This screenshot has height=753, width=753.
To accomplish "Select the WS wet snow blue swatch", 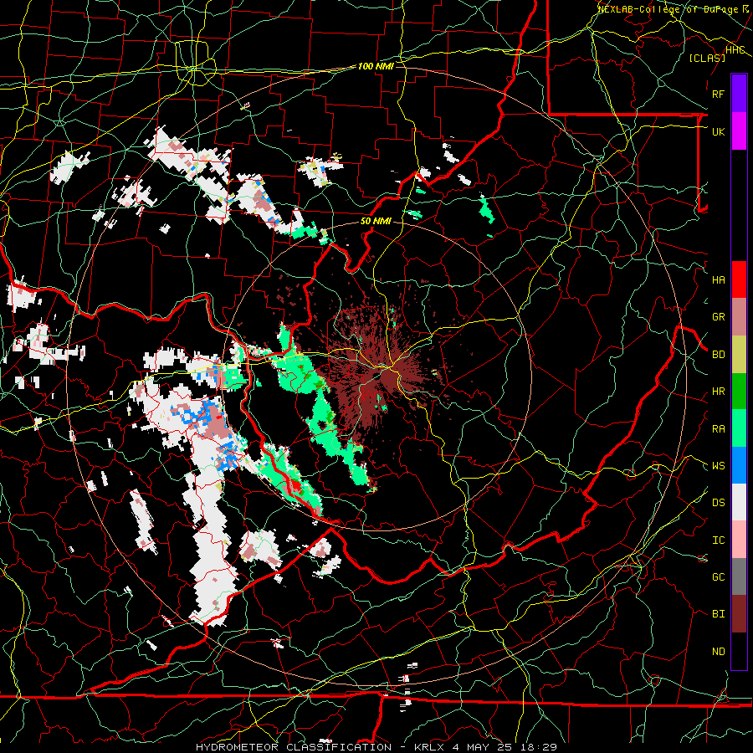I will tap(739, 465).
